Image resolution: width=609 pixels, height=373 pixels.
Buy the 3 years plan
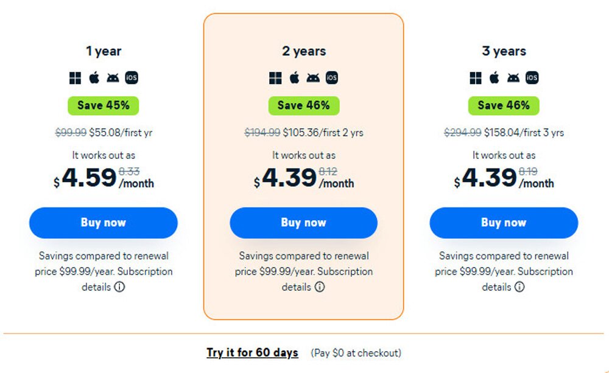pos(504,223)
